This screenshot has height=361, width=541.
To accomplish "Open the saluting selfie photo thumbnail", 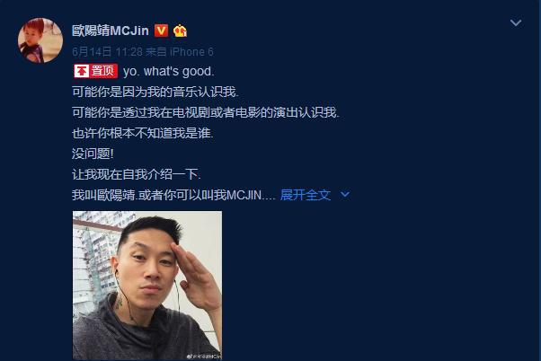I will 147,286.
